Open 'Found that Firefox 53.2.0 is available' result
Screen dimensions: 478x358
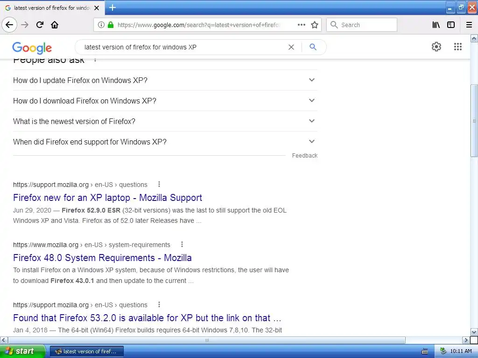147,318
